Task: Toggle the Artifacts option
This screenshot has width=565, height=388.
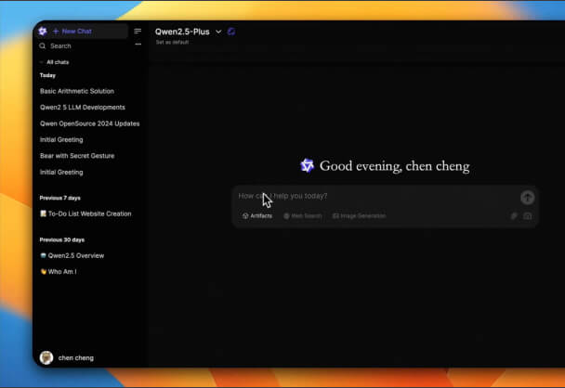Action: pyautogui.click(x=257, y=216)
